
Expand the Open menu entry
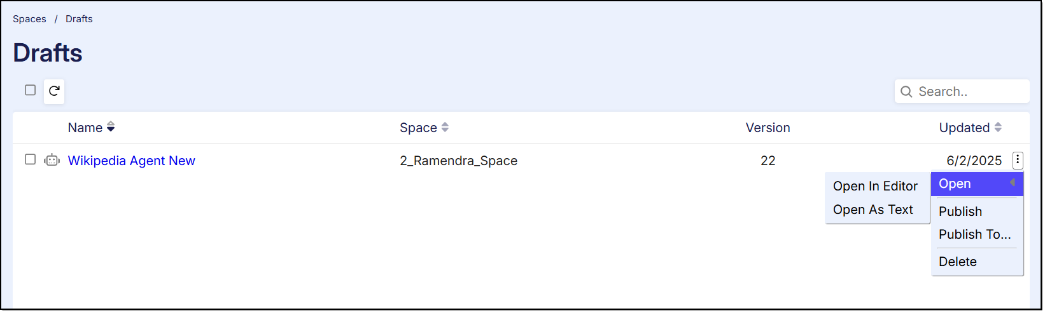point(955,183)
